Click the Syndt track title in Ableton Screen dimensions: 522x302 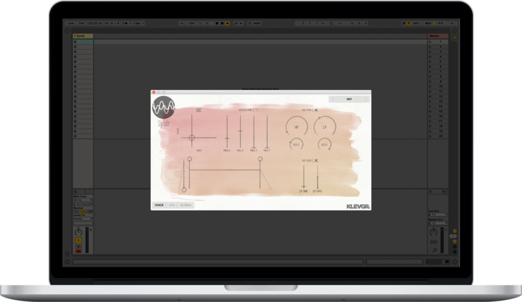[82, 36]
